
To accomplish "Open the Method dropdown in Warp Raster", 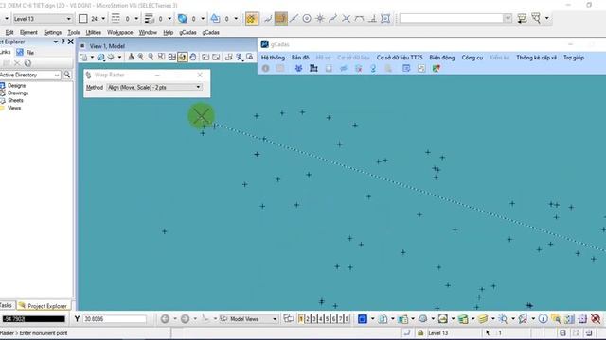I will click(154, 88).
